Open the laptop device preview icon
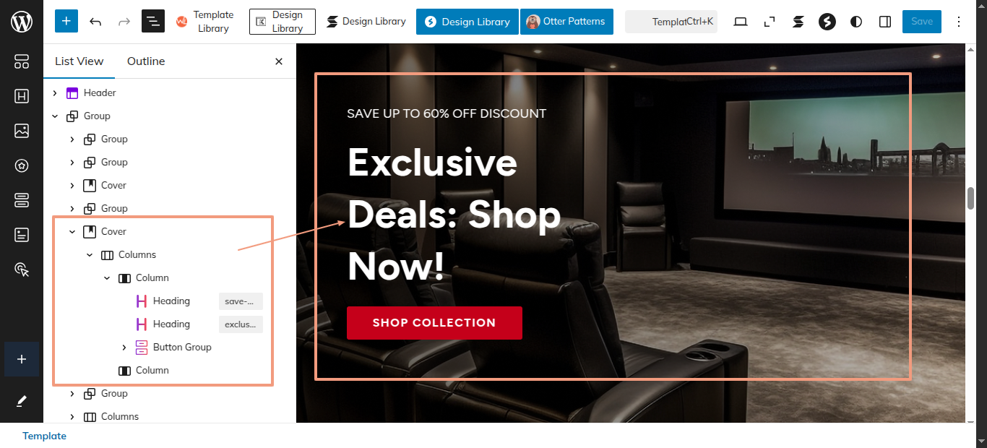 (740, 22)
